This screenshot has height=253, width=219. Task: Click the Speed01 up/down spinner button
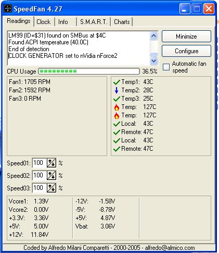[51, 163]
